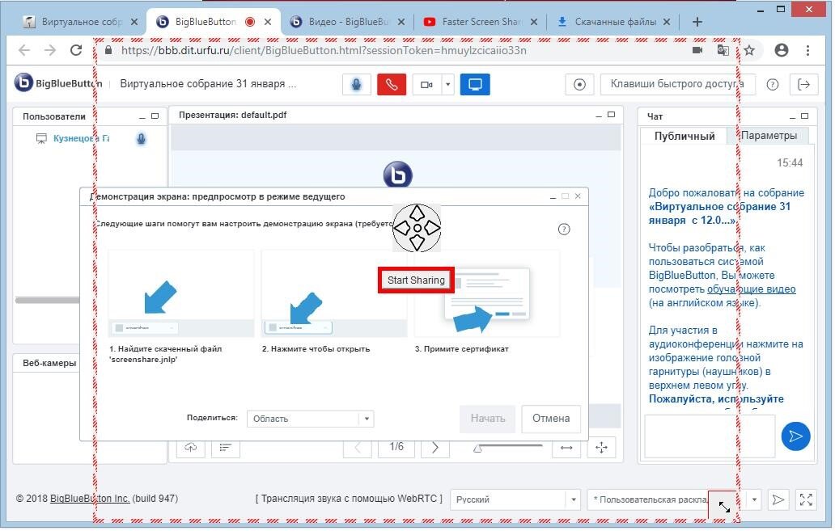Click the fit-to-page arrows icon
Viewport: 835px width, 531px height.
602,448
